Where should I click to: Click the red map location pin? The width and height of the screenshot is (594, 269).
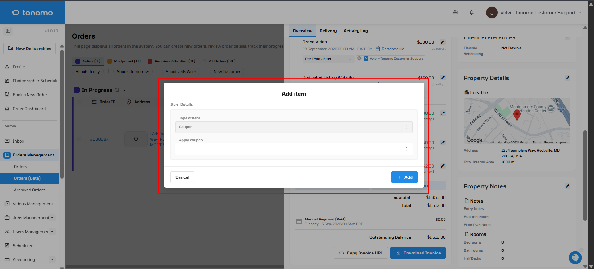click(517, 115)
